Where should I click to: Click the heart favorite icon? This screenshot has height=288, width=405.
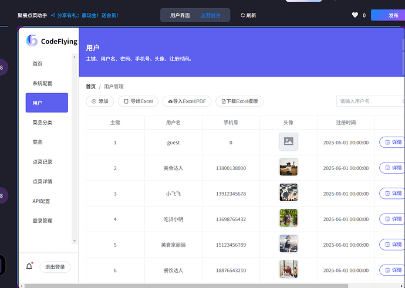(355, 15)
